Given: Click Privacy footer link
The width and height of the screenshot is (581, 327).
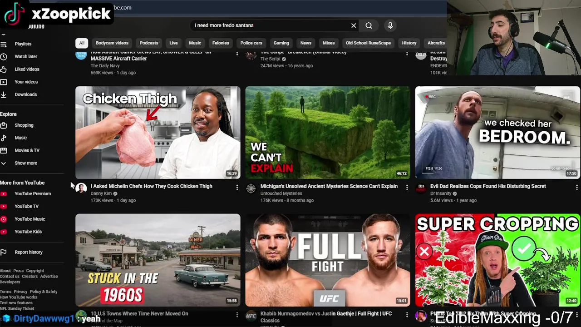Looking at the screenshot, I should click(20, 292).
